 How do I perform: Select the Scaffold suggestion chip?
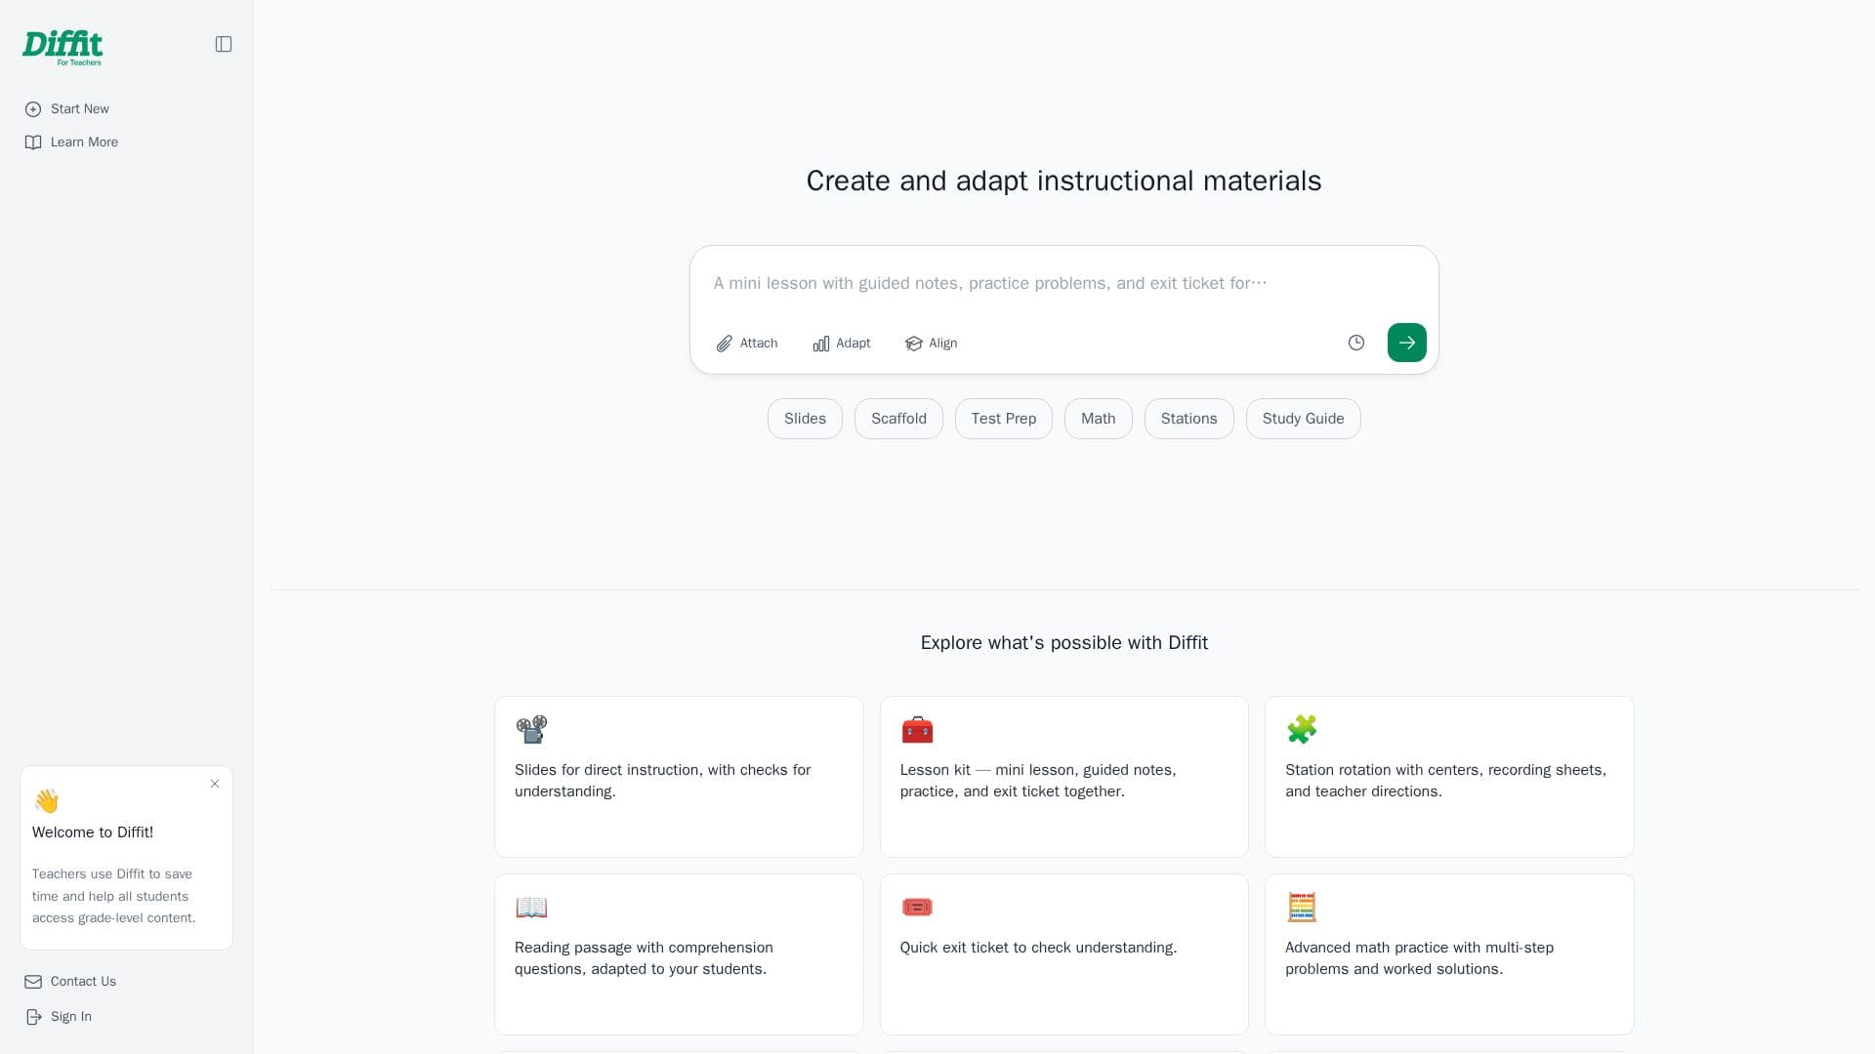[898, 419]
